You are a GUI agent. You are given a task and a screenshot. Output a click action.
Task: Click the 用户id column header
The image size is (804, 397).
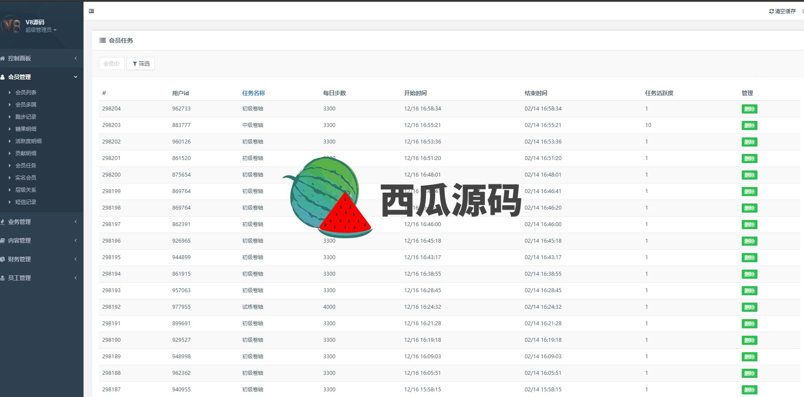pyautogui.click(x=181, y=93)
